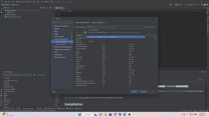Expand Version Control settings
209x117 pixels.
tap(53, 36)
